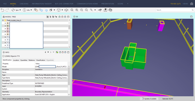The width and height of the screenshot is (195, 101).
Task: Click the double blue-cube show all icon
Action: click(41, 10)
